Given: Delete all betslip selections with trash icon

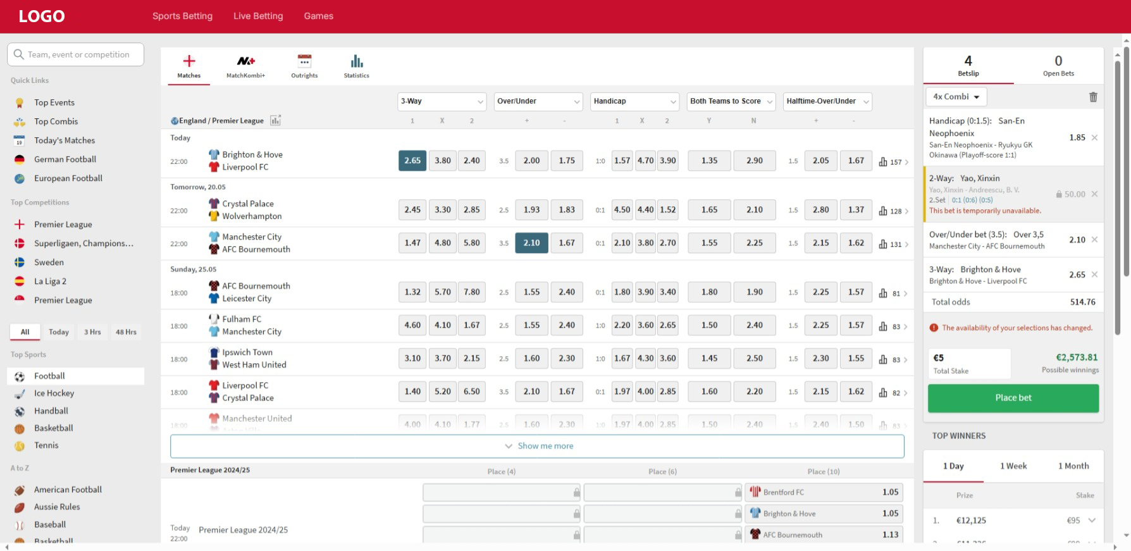Looking at the screenshot, I should pyautogui.click(x=1093, y=97).
